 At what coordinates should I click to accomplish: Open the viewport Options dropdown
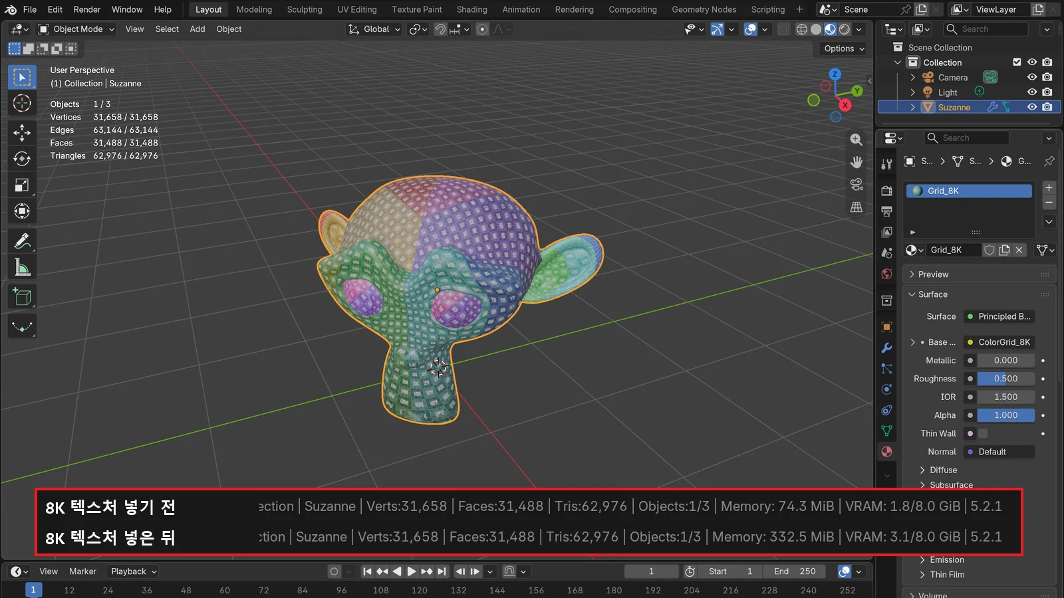click(x=844, y=49)
